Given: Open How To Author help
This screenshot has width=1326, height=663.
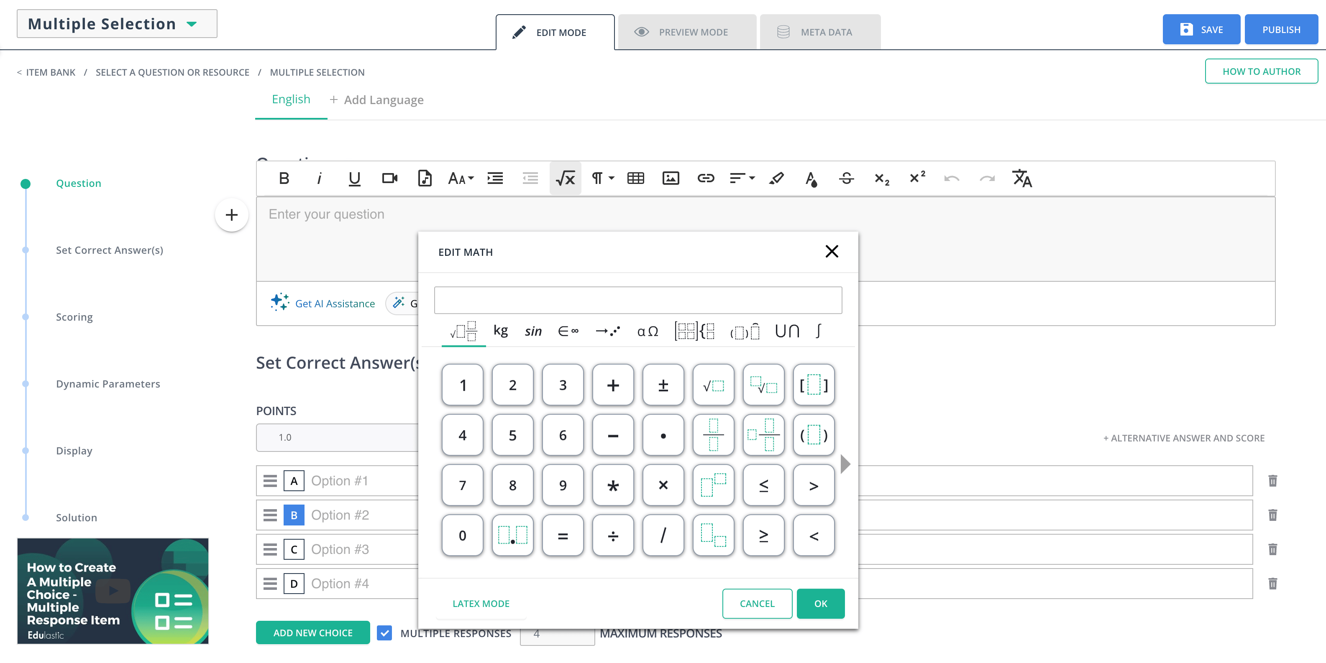Looking at the screenshot, I should coord(1261,71).
